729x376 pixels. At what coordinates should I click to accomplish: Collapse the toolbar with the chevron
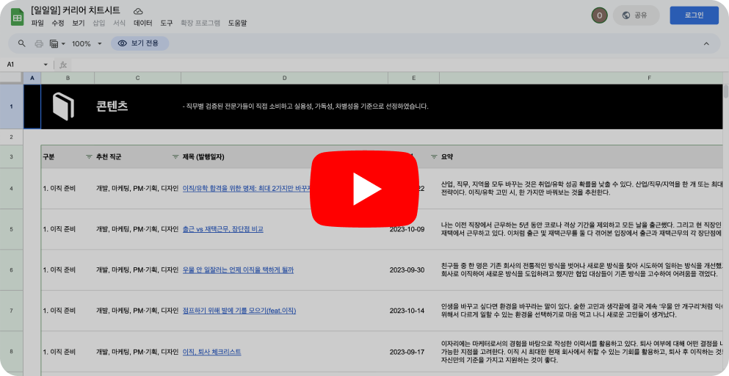click(x=706, y=44)
